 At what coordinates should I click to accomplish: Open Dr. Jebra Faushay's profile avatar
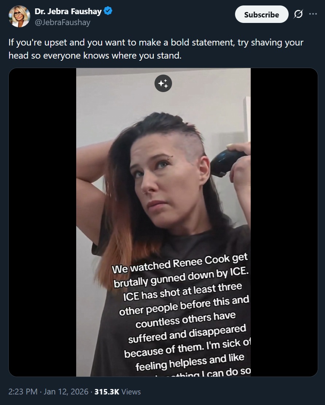point(19,16)
